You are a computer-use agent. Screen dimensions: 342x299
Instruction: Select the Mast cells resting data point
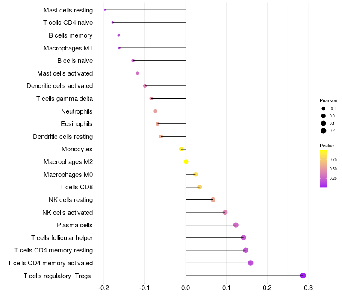[105, 10]
